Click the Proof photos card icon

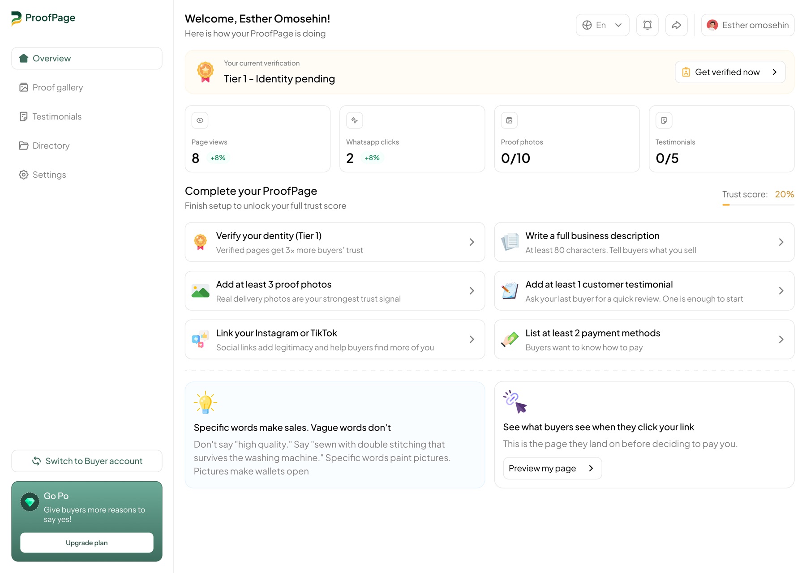click(x=509, y=120)
